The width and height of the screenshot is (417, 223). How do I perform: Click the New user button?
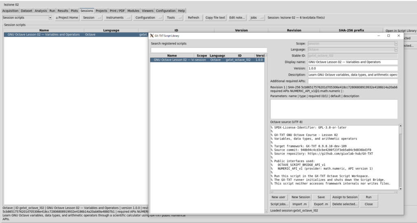pyautogui.click(x=278, y=197)
